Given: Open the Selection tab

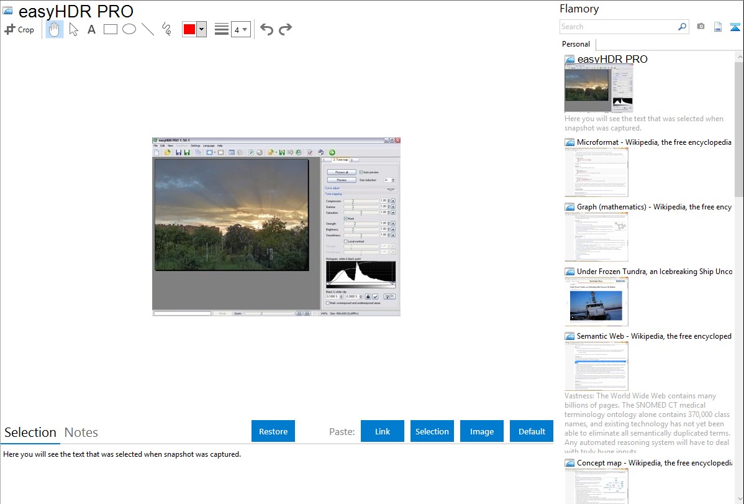Looking at the screenshot, I should pyautogui.click(x=30, y=432).
